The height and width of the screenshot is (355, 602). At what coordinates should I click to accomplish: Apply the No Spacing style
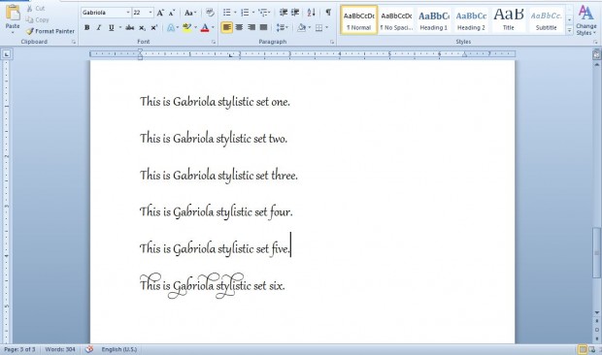396,20
